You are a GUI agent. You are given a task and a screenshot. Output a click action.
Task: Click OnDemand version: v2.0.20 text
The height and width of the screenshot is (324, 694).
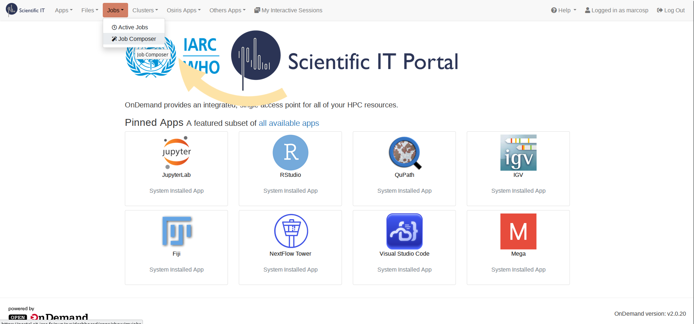tap(650, 314)
